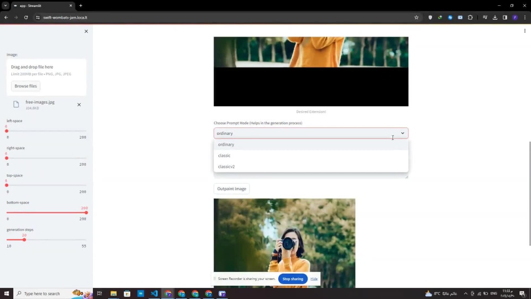Open Visual Studio Code from taskbar
Image resolution: width=531 pixels, height=299 pixels.
pos(154,293)
